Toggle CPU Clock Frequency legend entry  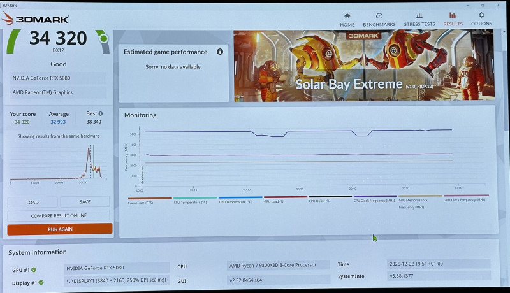click(x=375, y=199)
